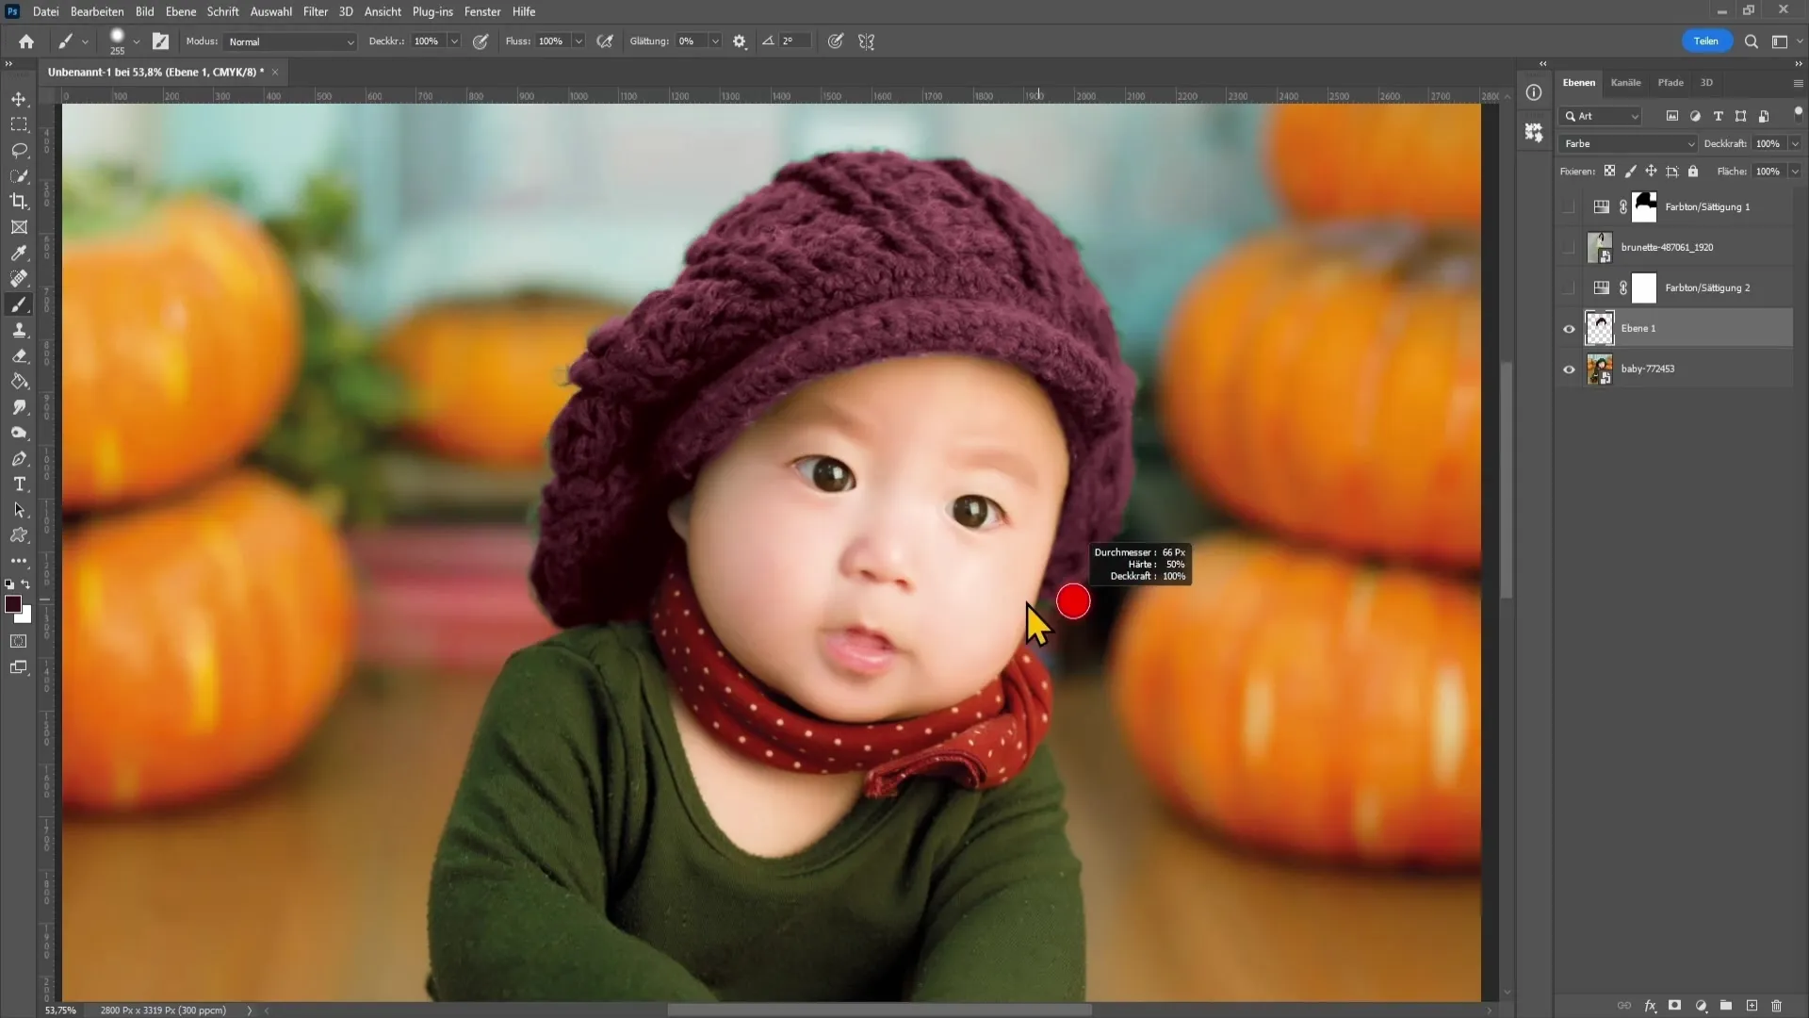
Task: Create a new group folder icon
Action: [x=1726, y=1006]
